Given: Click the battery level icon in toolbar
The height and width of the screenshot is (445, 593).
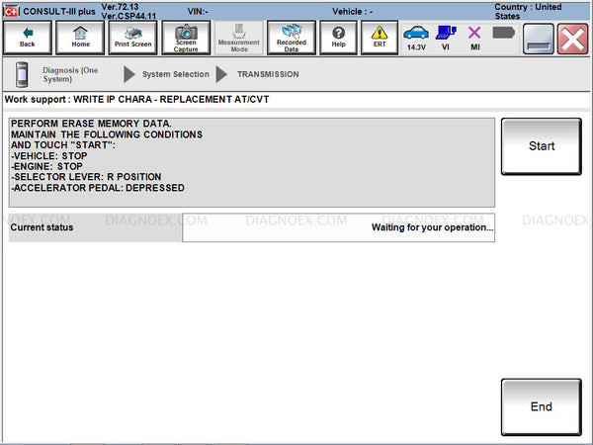Looking at the screenshot, I should (x=504, y=33).
